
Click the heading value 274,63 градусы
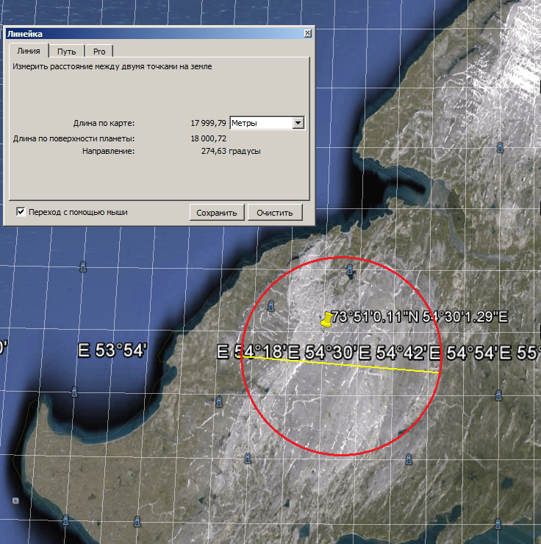pyautogui.click(x=231, y=151)
